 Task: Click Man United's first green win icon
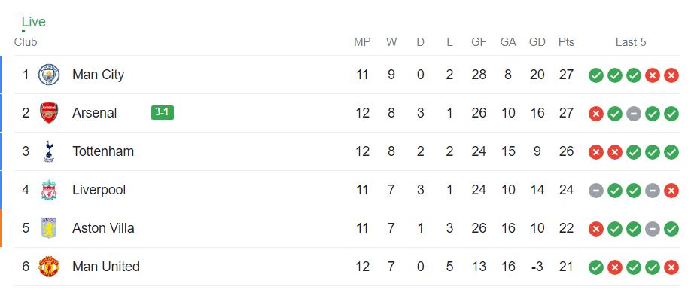click(x=596, y=267)
